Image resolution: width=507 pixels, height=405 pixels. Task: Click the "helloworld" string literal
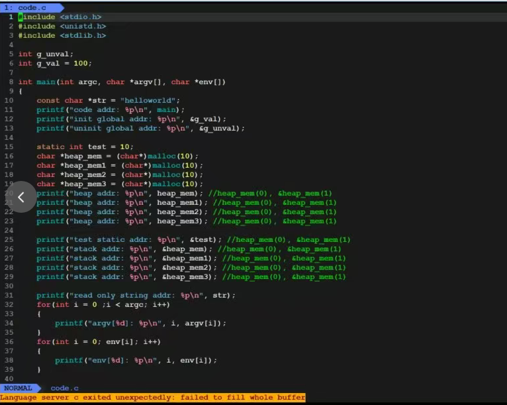[x=148, y=100]
